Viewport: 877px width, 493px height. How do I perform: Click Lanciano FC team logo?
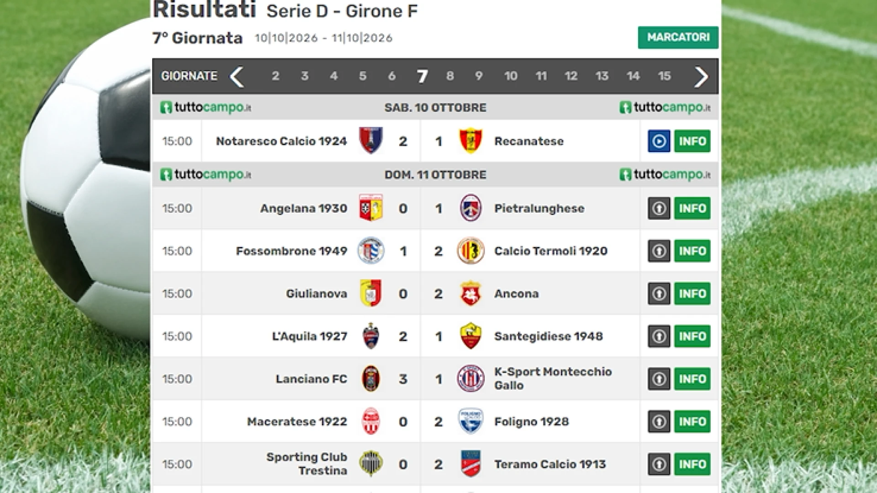click(x=371, y=379)
